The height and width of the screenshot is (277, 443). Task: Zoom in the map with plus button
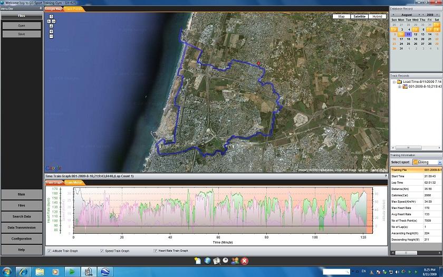(x=51, y=32)
